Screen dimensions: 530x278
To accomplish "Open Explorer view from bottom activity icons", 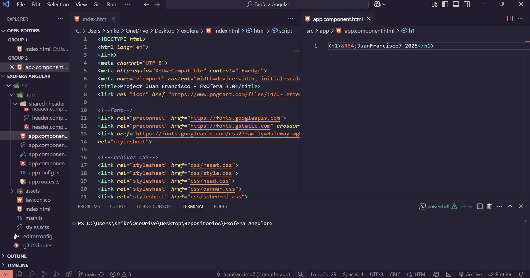I will 19,274.
